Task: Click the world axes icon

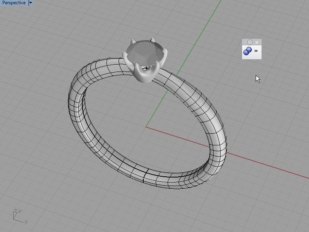Action: click(x=17, y=217)
